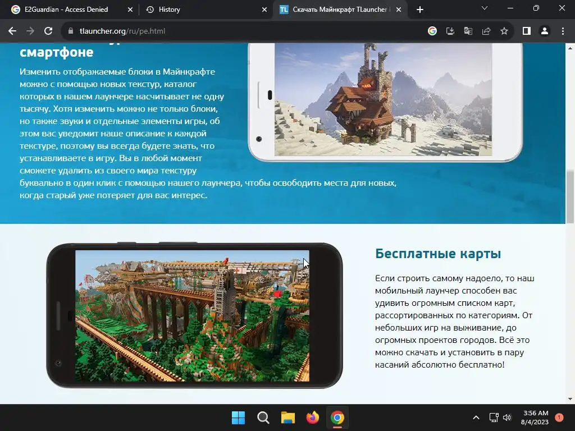575x431 pixels.
Task: Open Windows Search from the taskbar
Action: tap(263, 418)
